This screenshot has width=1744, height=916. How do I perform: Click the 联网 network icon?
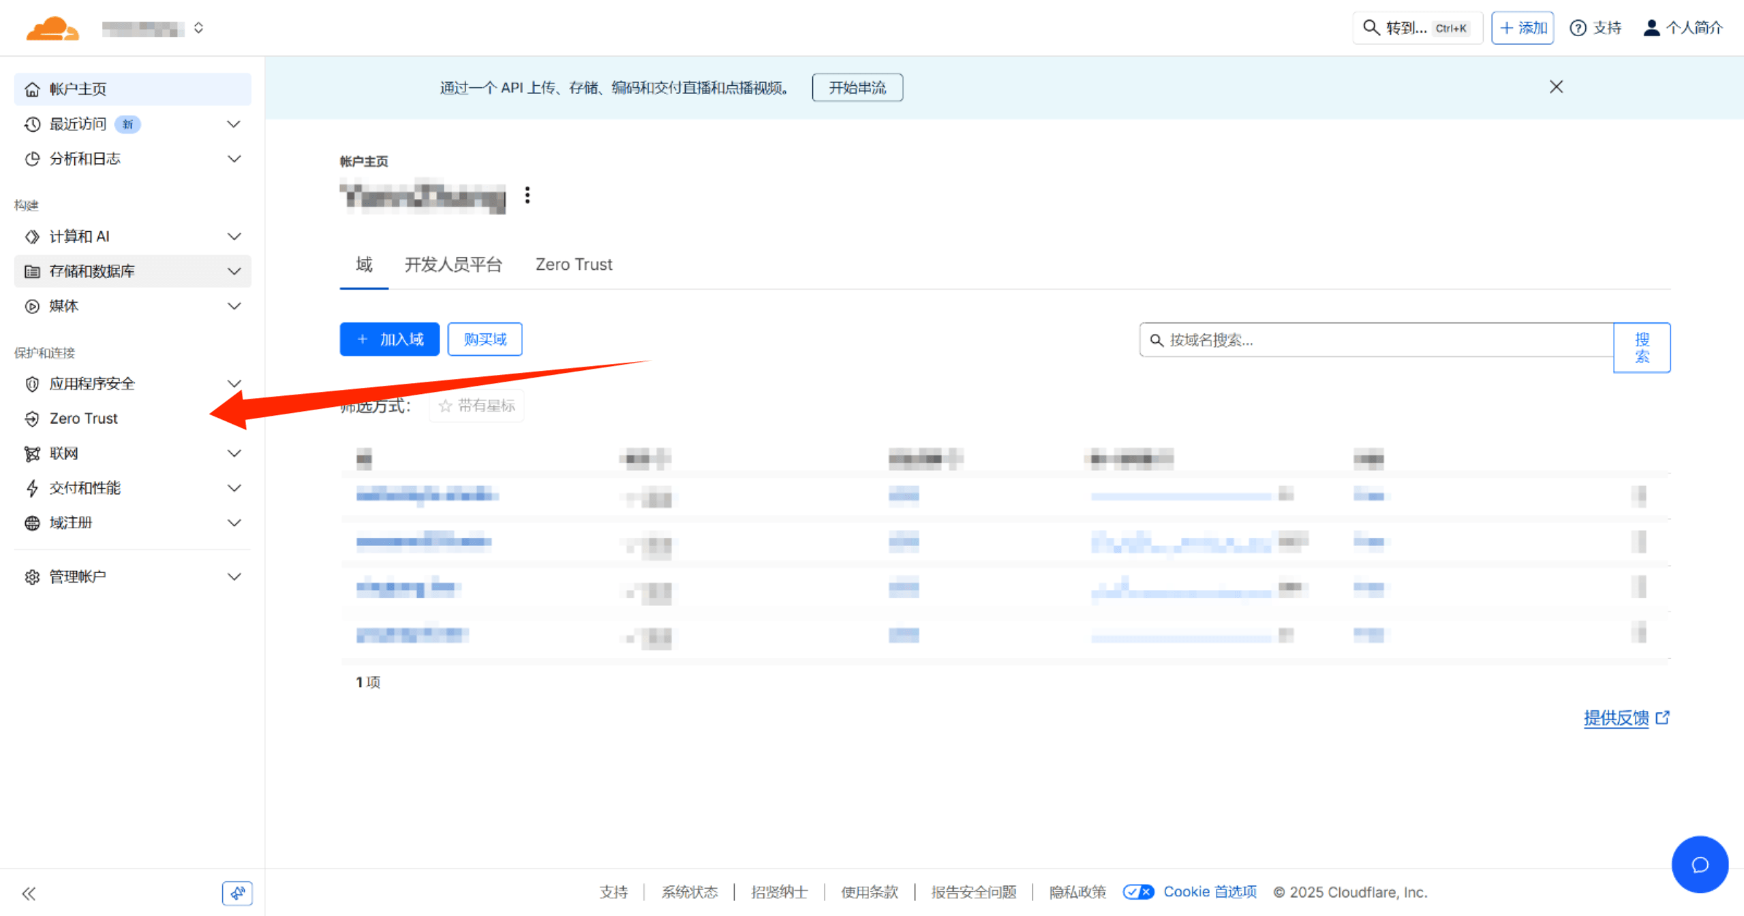coord(32,453)
